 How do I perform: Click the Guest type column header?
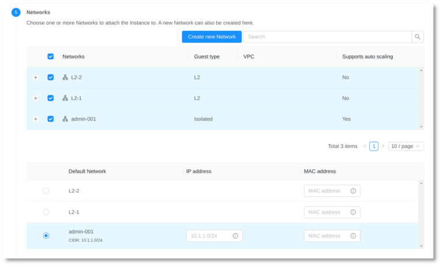[207, 56]
